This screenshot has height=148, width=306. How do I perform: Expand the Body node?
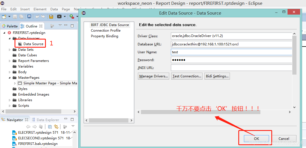point(10,72)
